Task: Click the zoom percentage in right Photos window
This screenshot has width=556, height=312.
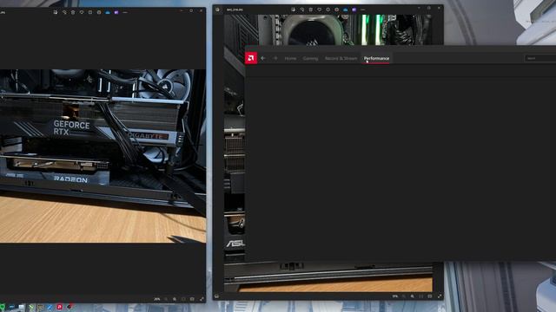Action: [395, 296]
